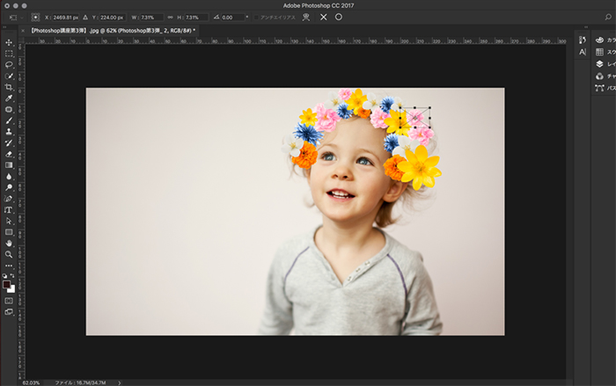
Task: Click the 62.03% zoom level field
Action: (x=32, y=382)
